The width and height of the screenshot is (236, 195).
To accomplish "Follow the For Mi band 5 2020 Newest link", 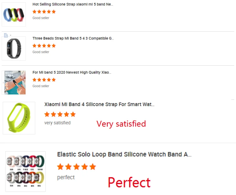I will coord(72,72).
